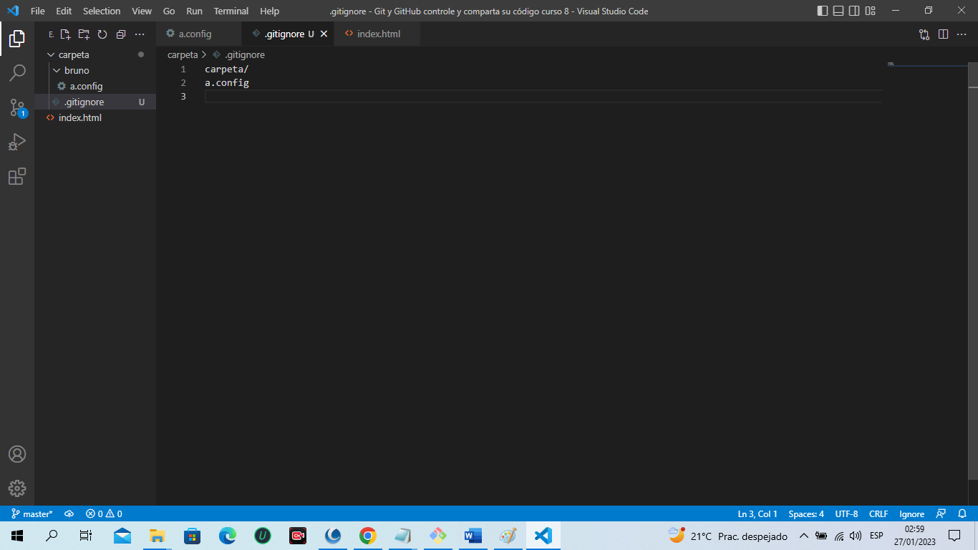Open editor More Actions ellipsis
Viewport: 978px width, 550px height.
(962, 34)
